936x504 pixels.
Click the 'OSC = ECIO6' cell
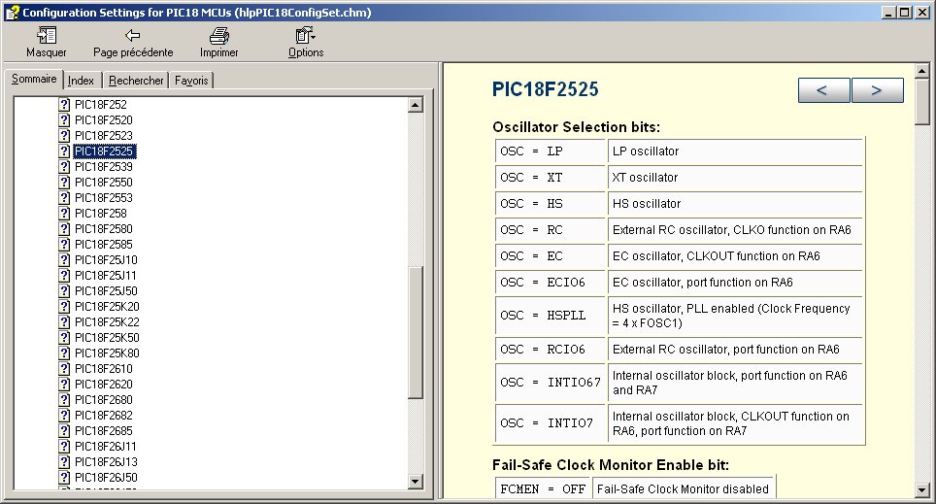pos(550,282)
